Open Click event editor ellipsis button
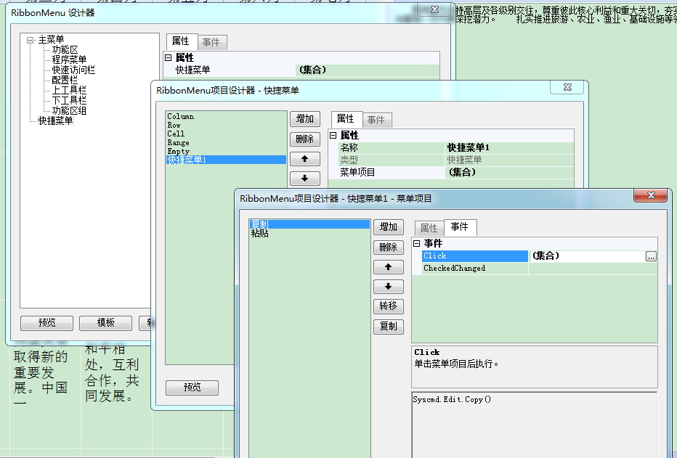Screen dimensions: 677x458 point(651,257)
